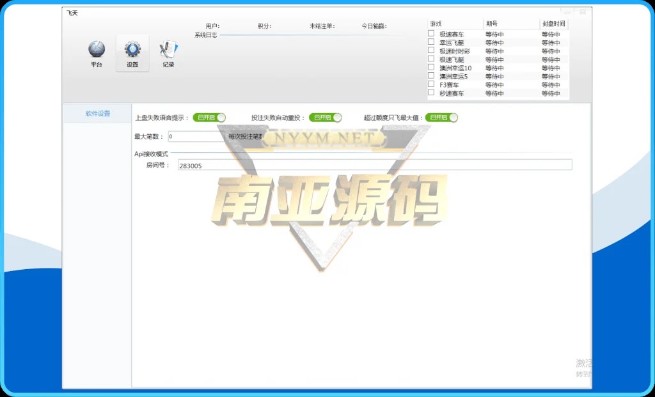The image size is (655, 397).
Task: Select the 软件设置 sidebar tab
Action: click(98, 114)
